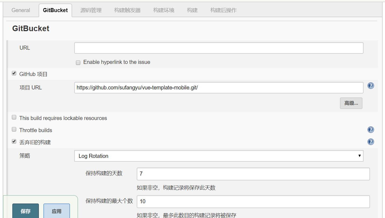Apply changes with the 应用 button
Image resolution: width=385 pixels, height=218 pixels.
click(57, 211)
